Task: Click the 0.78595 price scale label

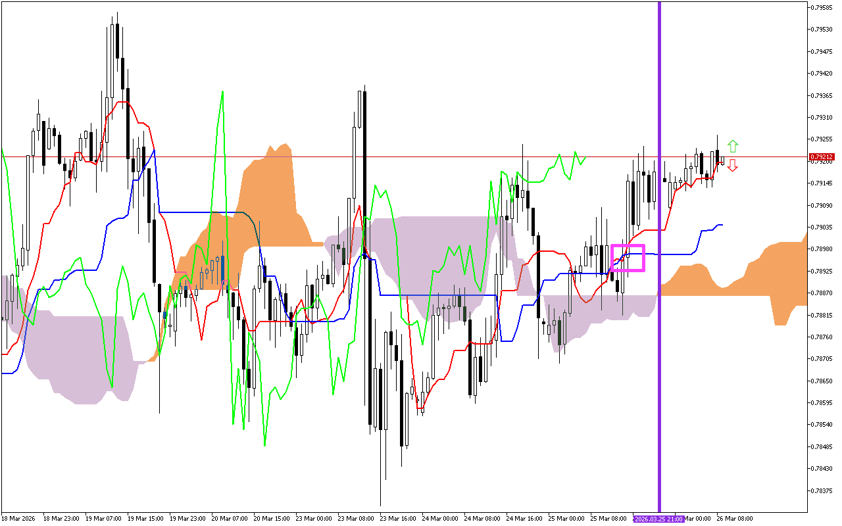Action: tap(822, 403)
